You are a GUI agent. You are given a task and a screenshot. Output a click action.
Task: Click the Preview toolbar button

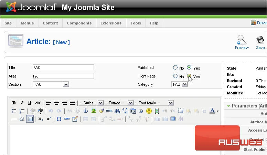242,42
